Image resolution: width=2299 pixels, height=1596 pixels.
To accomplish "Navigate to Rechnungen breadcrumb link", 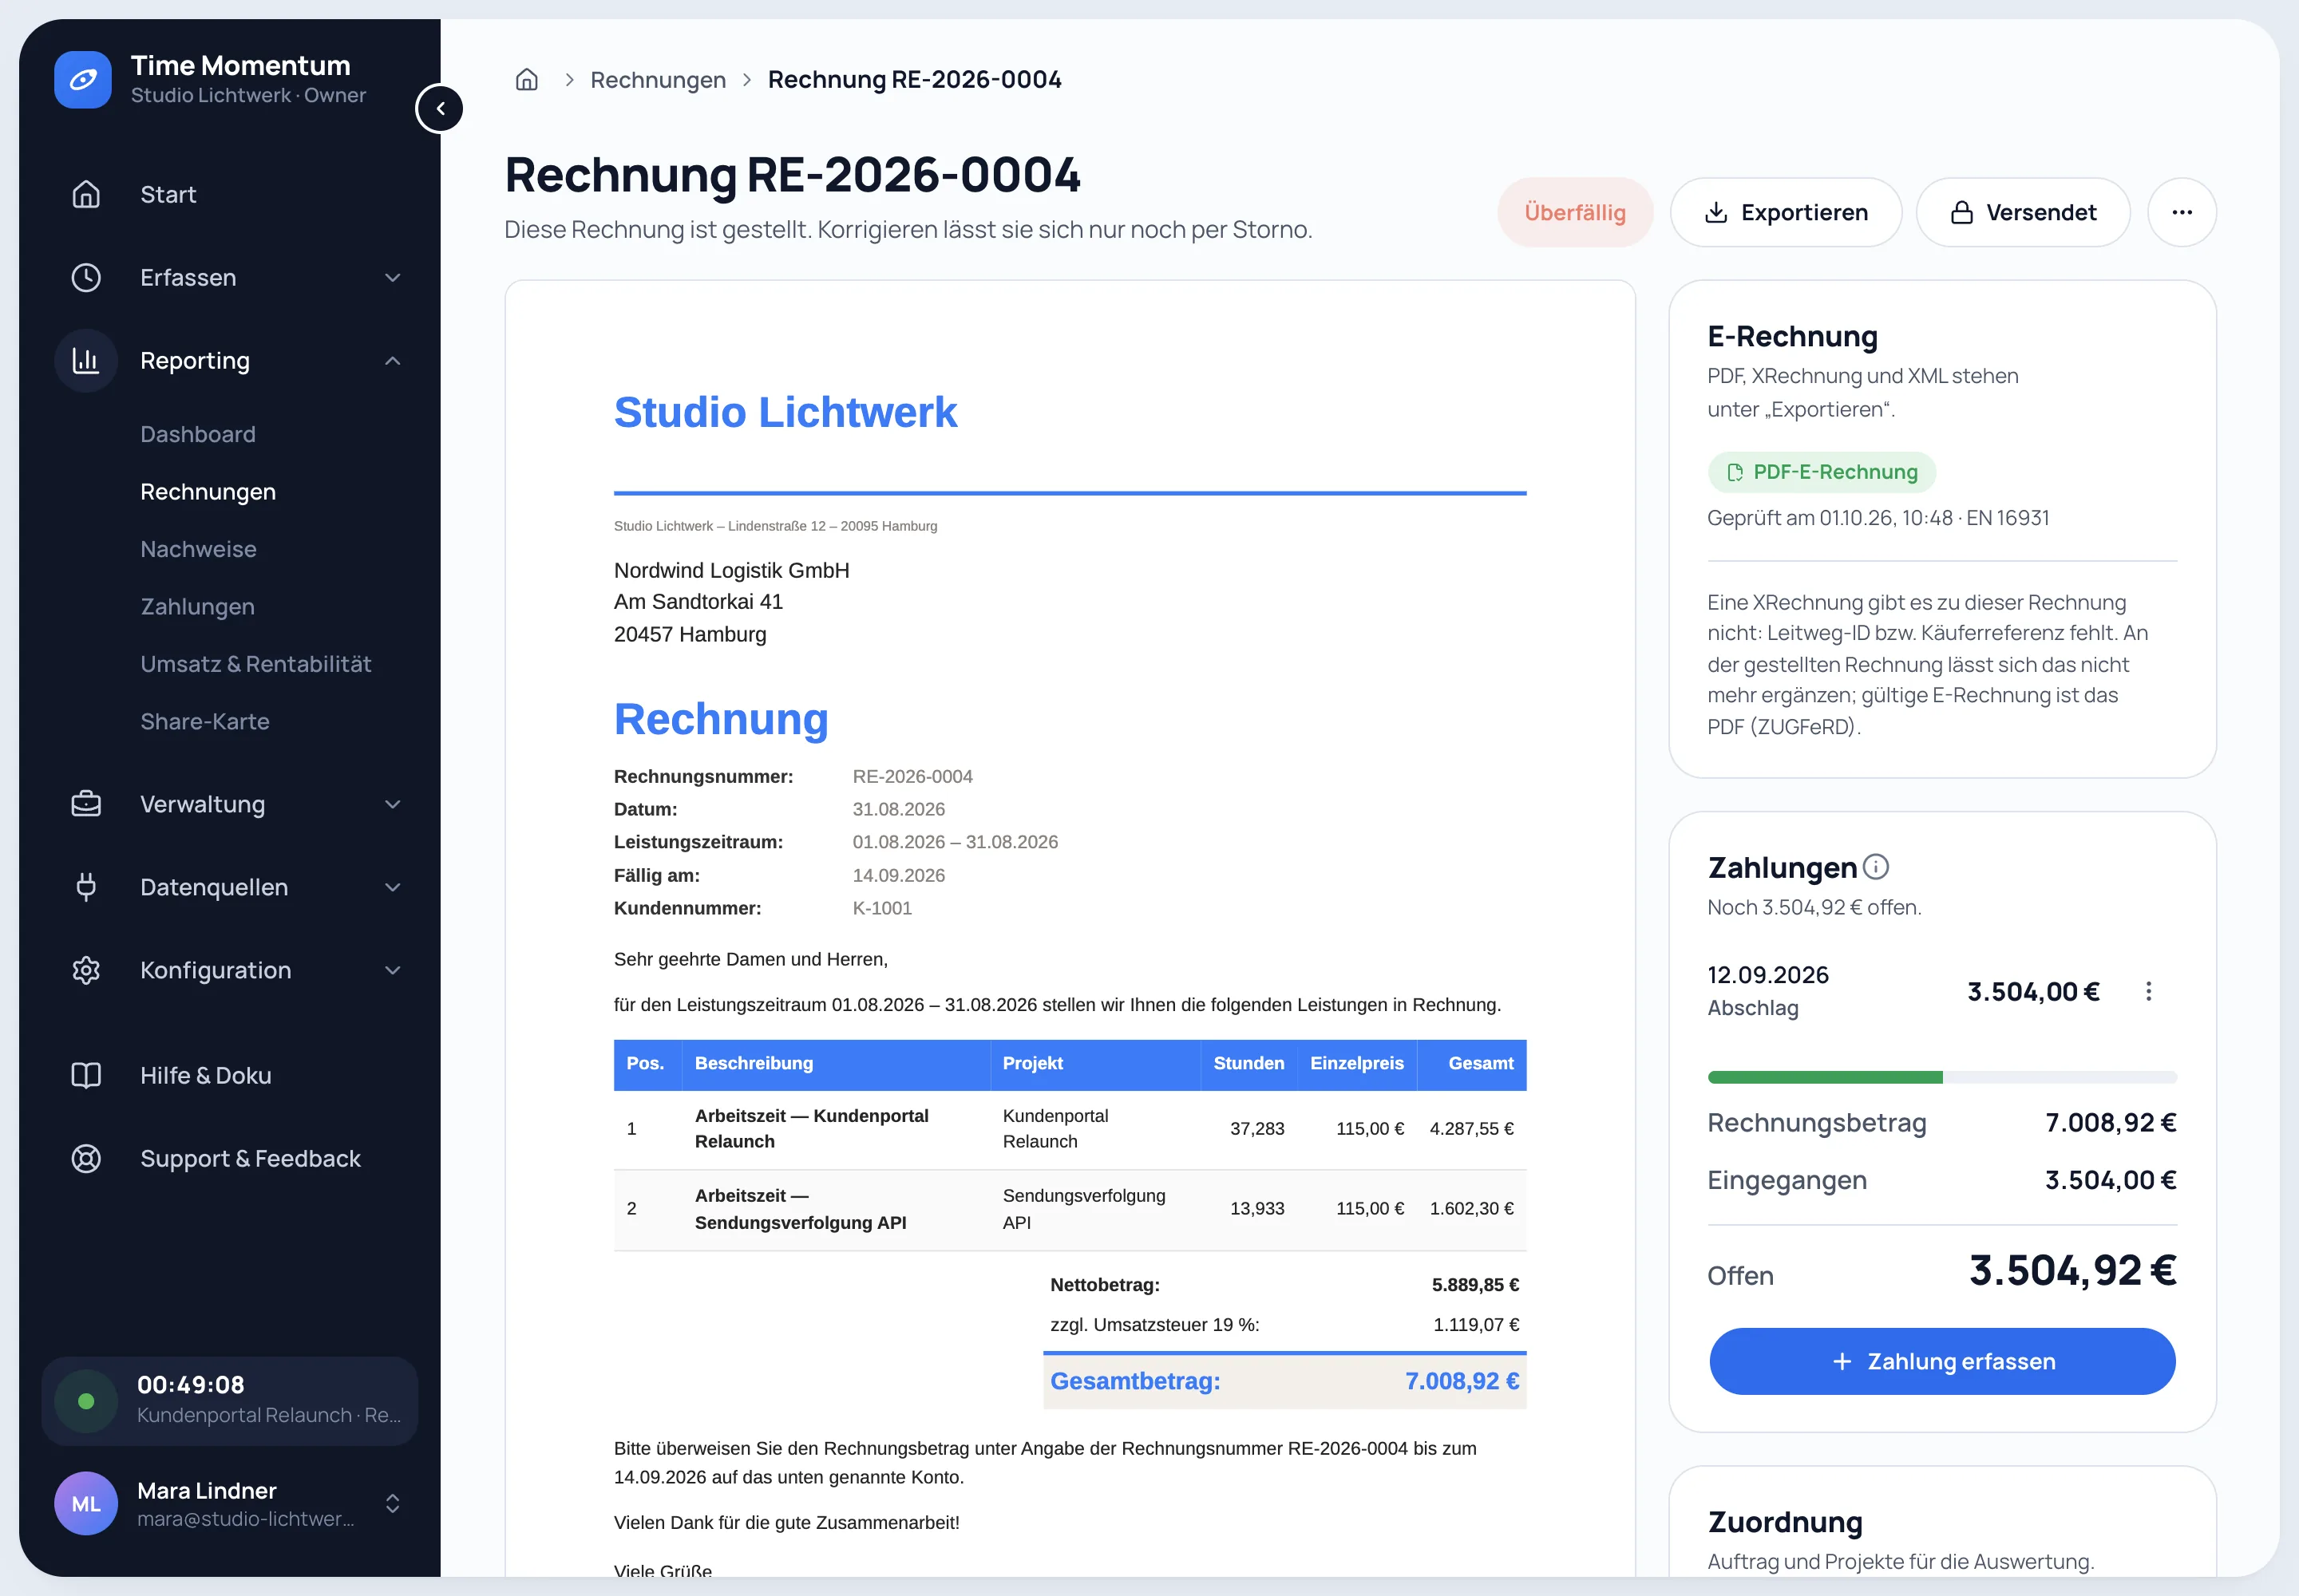I will (x=659, y=79).
